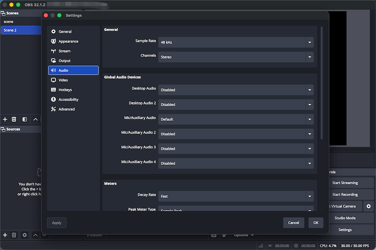Click the General gear icon in sidebar
Screen dimensions: 376x250
click(x=54, y=31)
